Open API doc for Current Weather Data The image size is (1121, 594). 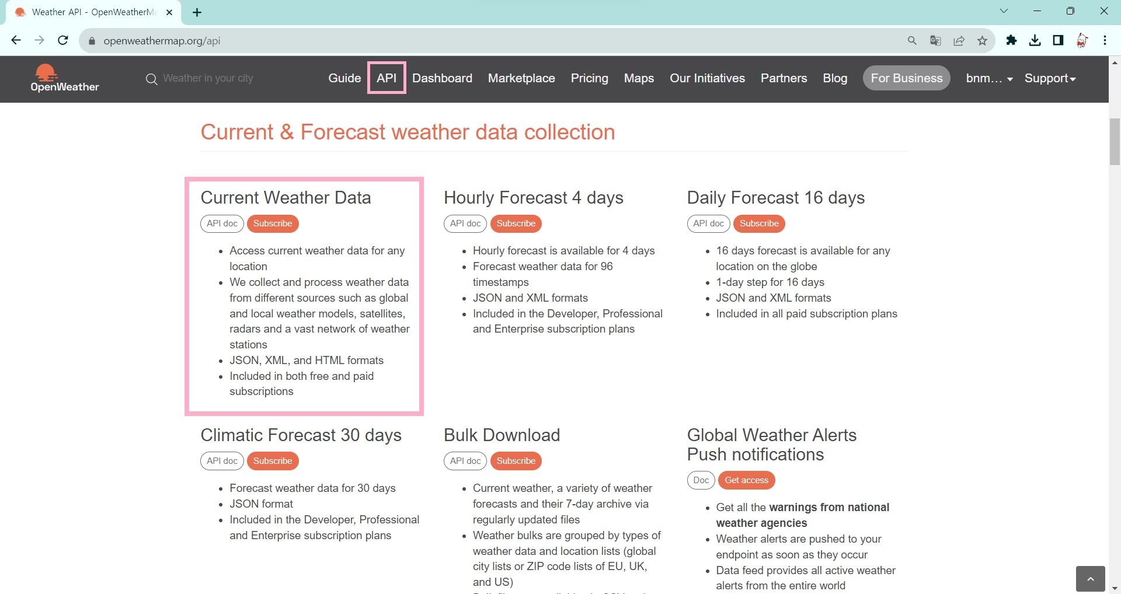click(222, 223)
